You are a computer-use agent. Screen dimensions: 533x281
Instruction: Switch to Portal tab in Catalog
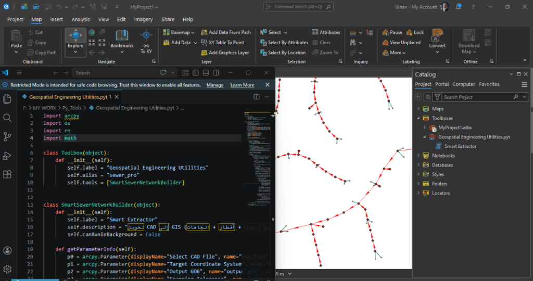click(442, 84)
